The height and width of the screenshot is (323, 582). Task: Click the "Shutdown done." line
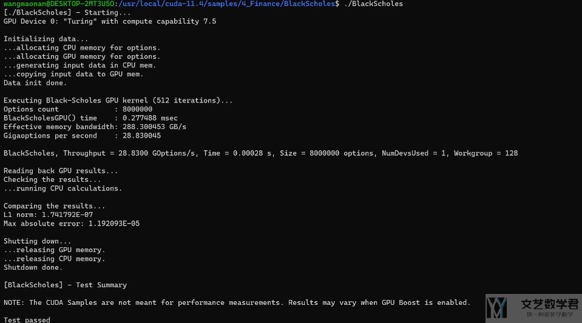pyautogui.click(x=33, y=267)
